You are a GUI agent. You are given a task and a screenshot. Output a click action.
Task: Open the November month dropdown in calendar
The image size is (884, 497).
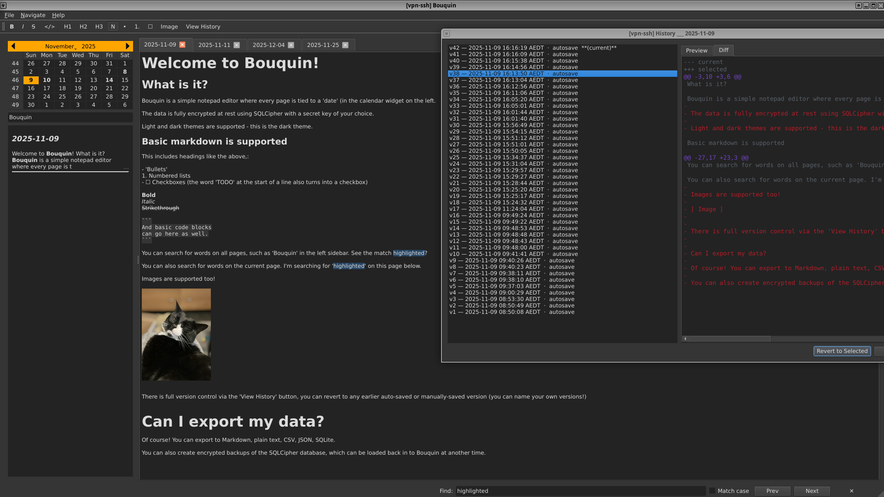(60, 46)
